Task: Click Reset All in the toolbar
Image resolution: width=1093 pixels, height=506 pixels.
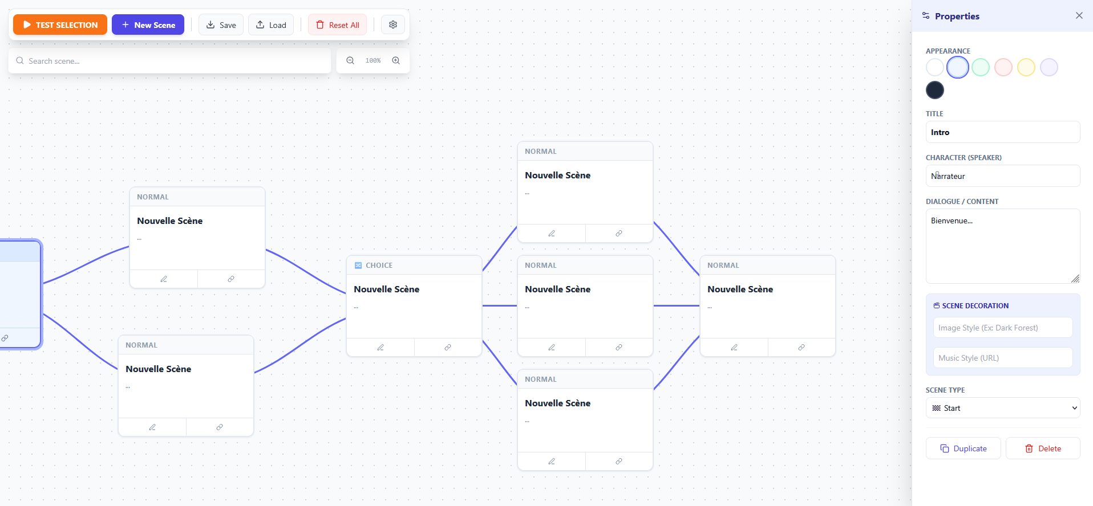Action: [337, 25]
